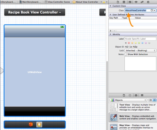Image resolution: width=157 pixels, height=130 pixels.
Task: Select the view controller dock icon
Action: coord(39,125)
